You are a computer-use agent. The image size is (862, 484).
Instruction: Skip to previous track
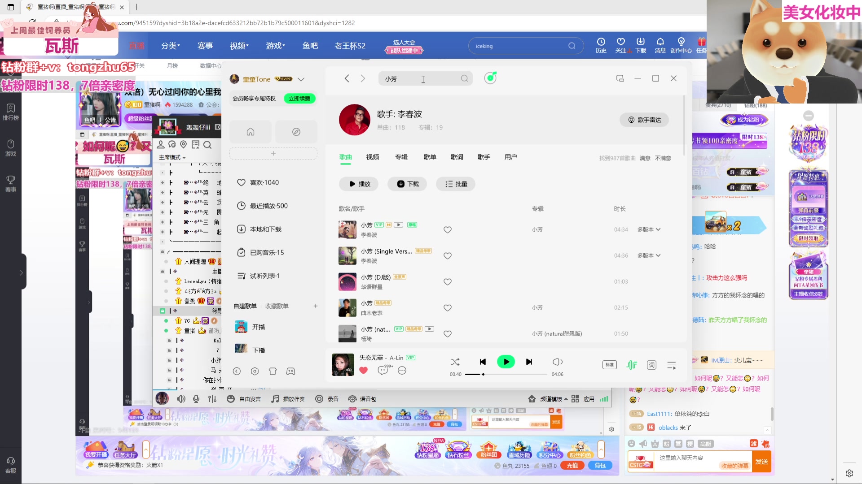point(483,362)
